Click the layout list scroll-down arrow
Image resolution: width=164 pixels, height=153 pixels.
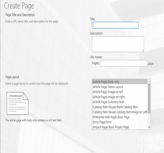pos(149,127)
